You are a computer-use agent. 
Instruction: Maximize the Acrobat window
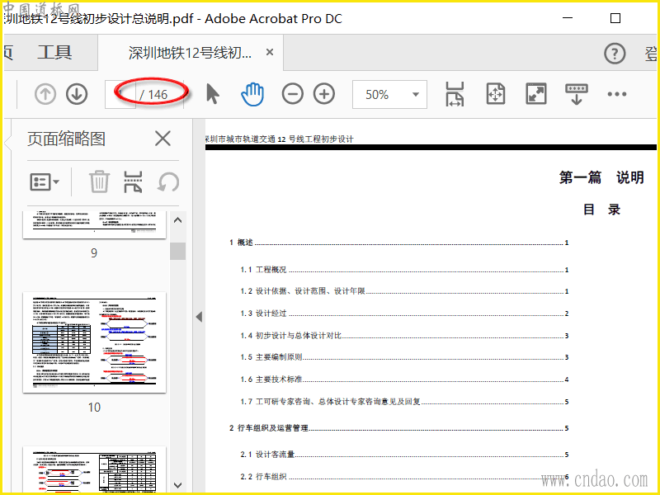[615, 18]
